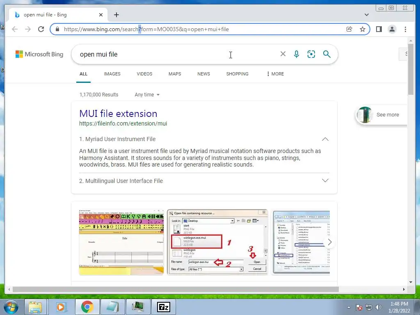
Task: Open the volume speaker tray icon
Action: coord(379,307)
